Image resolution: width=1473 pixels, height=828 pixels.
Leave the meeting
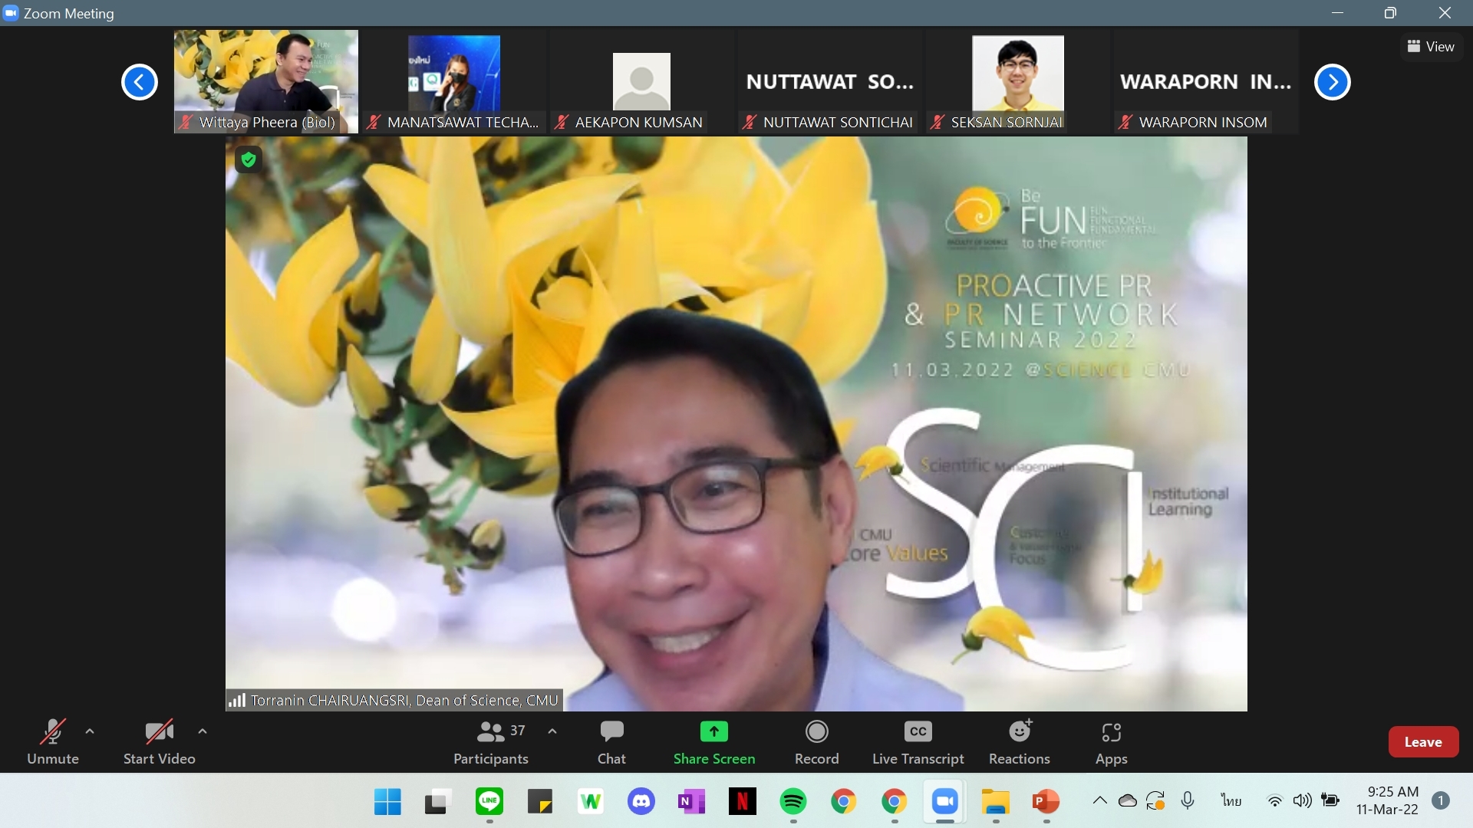click(x=1422, y=741)
